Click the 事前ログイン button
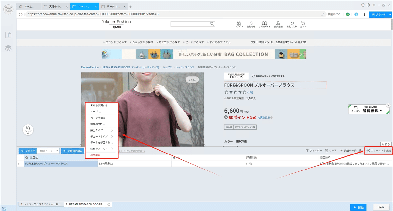The height and width of the screenshot is (211, 393). pyautogui.click(x=335, y=14)
